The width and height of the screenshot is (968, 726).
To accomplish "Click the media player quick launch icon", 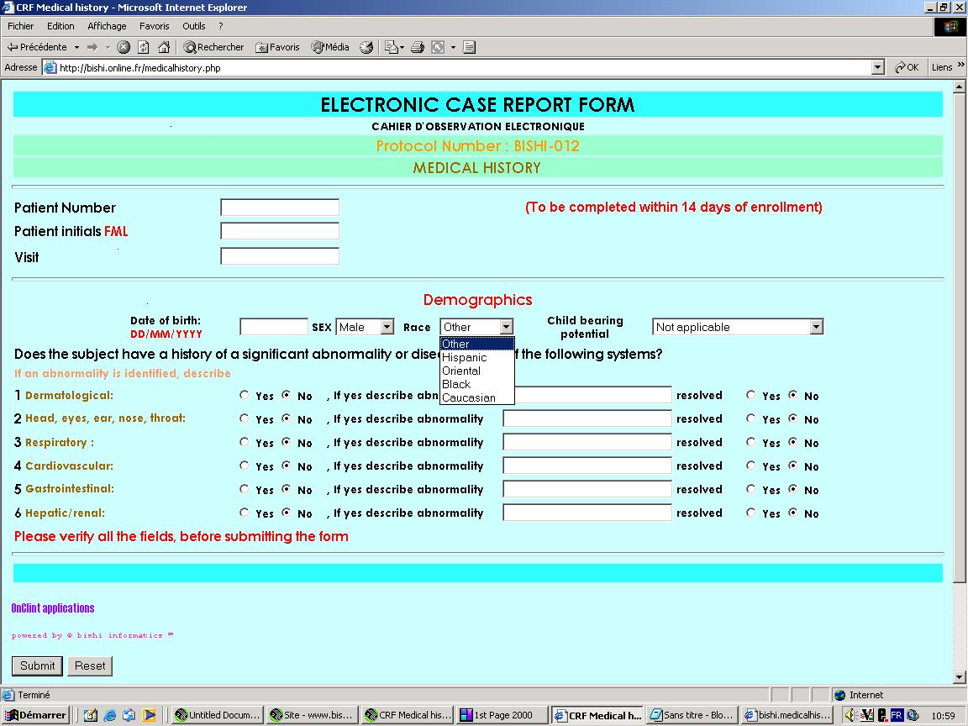I will tap(149, 715).
